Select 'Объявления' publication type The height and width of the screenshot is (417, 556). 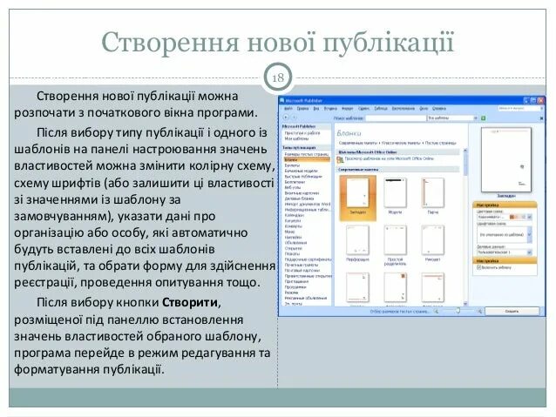(x=295, y=243)
